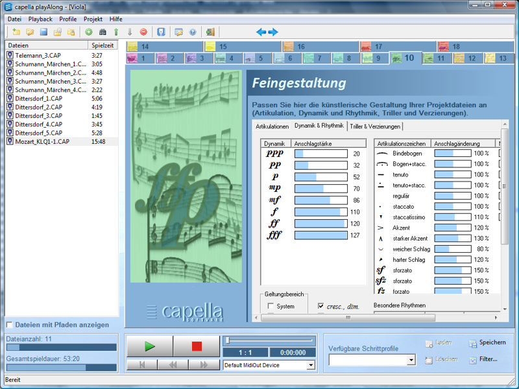Click the blue save project toolbar icon

point(43,32)
